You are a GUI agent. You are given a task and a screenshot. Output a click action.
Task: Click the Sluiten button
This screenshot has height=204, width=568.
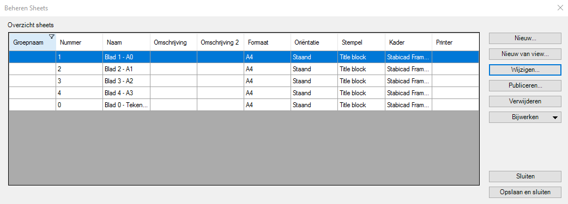coord(525,176)
